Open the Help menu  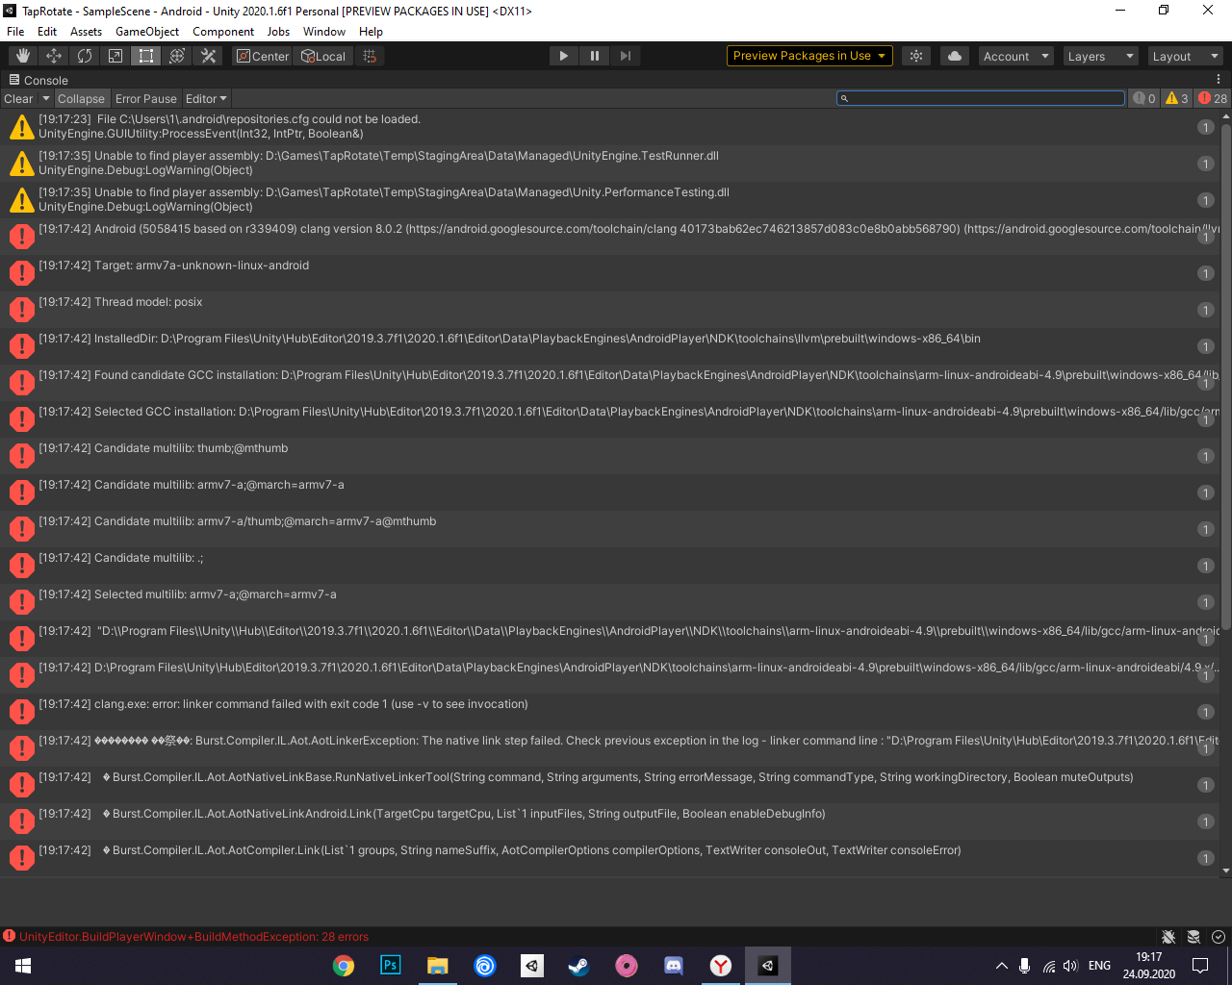371,31
